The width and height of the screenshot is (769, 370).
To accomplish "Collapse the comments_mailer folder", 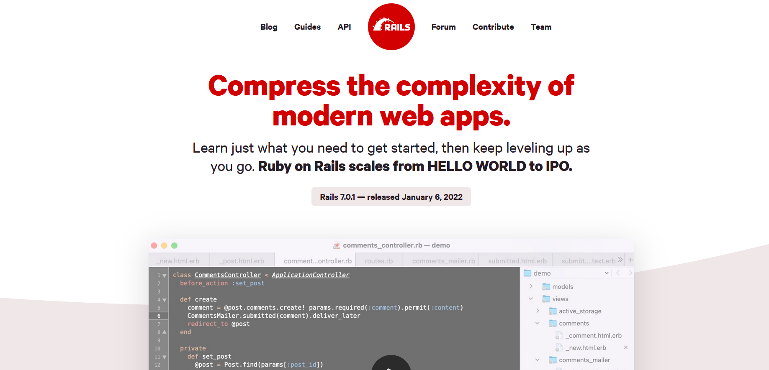I will [538, 360].
